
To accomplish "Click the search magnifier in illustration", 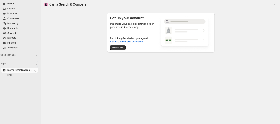I will tap(167, 21).
